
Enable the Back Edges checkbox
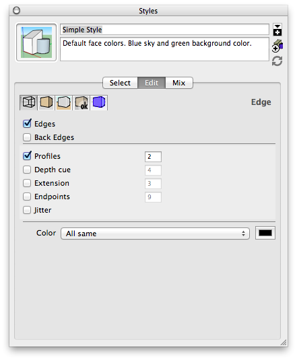[27, 137]
